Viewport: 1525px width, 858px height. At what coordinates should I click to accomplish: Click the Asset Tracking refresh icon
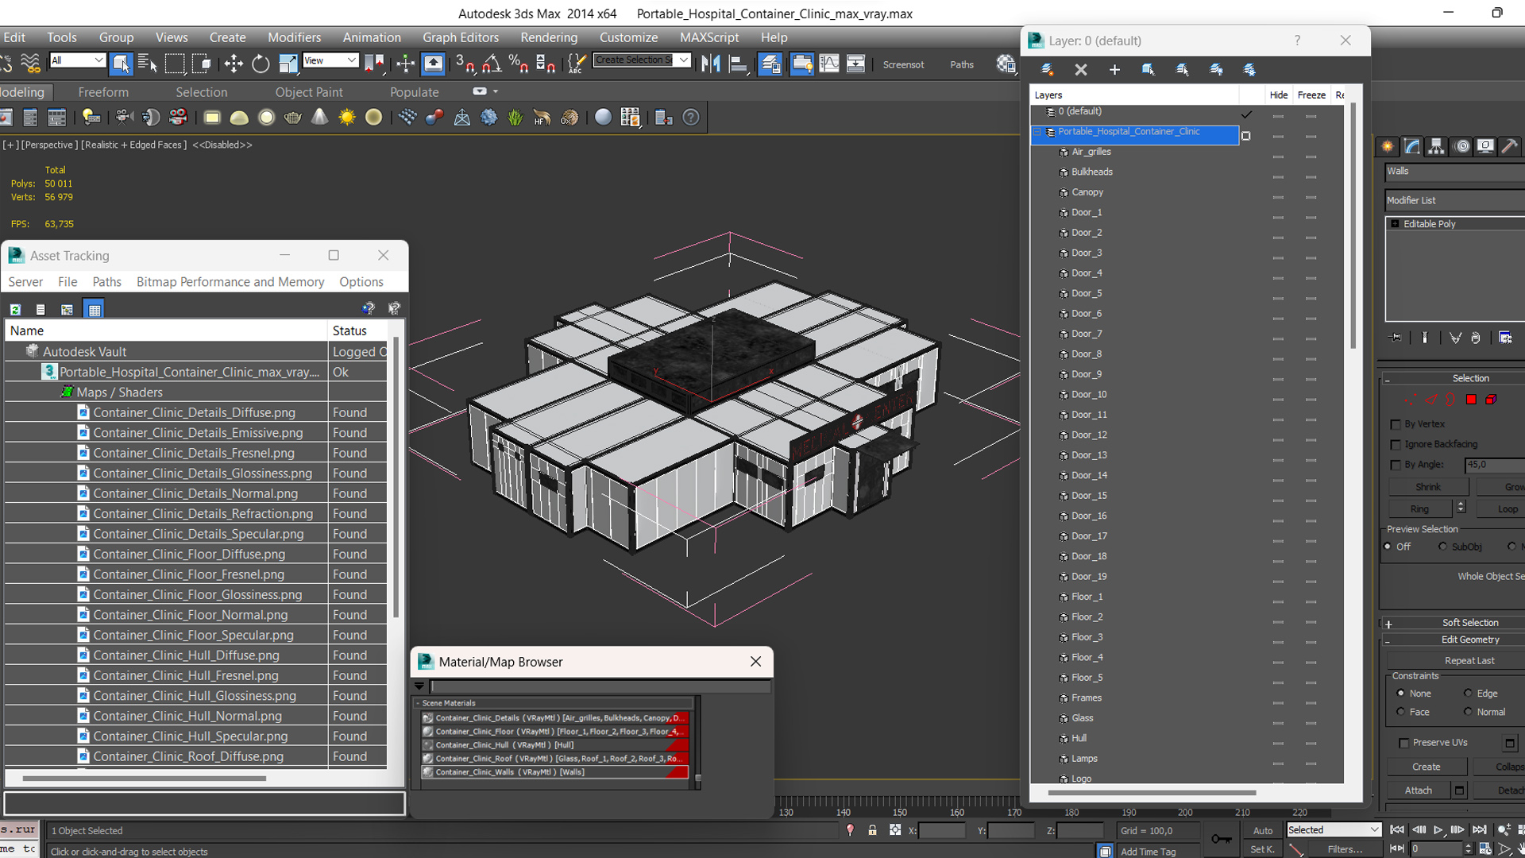[15, 310]
